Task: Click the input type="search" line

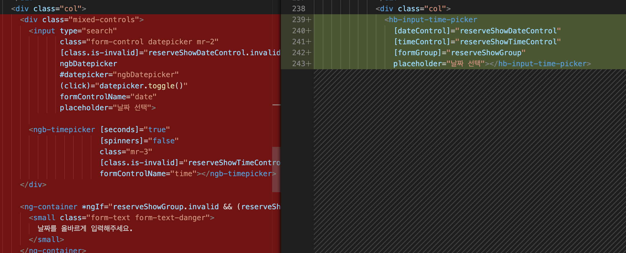Action: [73, 31]
